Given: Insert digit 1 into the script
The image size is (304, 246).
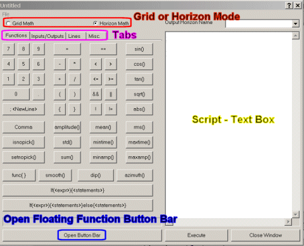Looking at the screenshot, I should click(x=8, y=79).
